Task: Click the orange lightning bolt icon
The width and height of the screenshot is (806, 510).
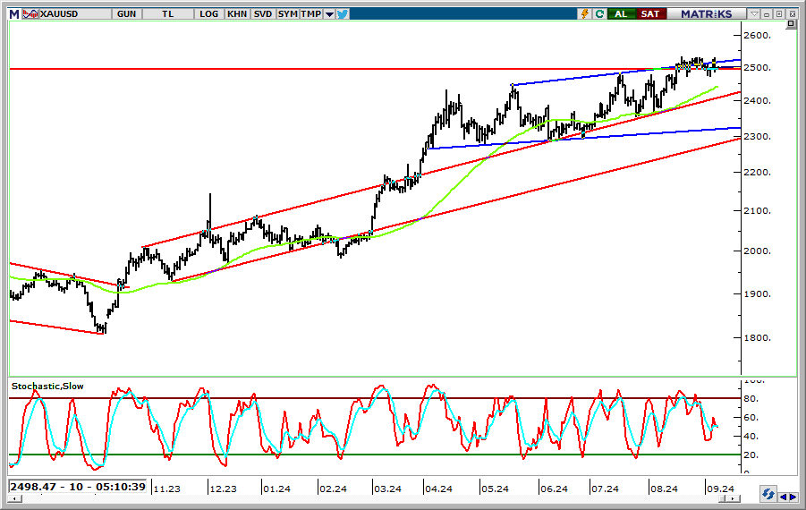Action: tap(585, 13)
